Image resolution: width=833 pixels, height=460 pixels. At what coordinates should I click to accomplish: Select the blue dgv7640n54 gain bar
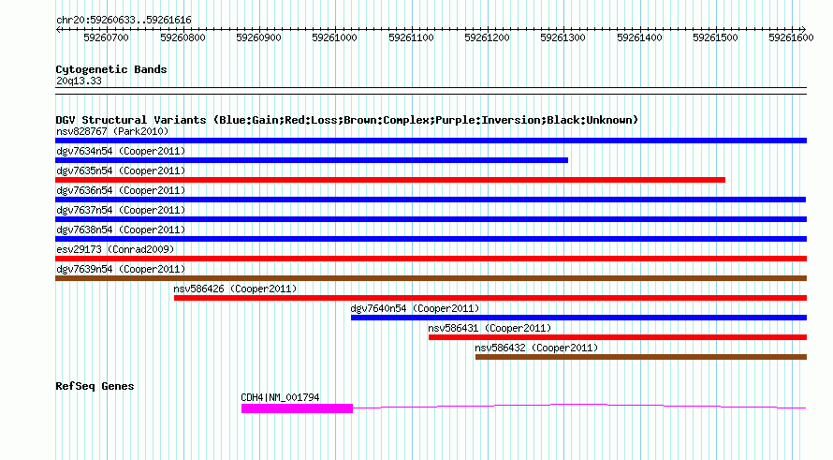pyautogui.click(x=579, y=318)
